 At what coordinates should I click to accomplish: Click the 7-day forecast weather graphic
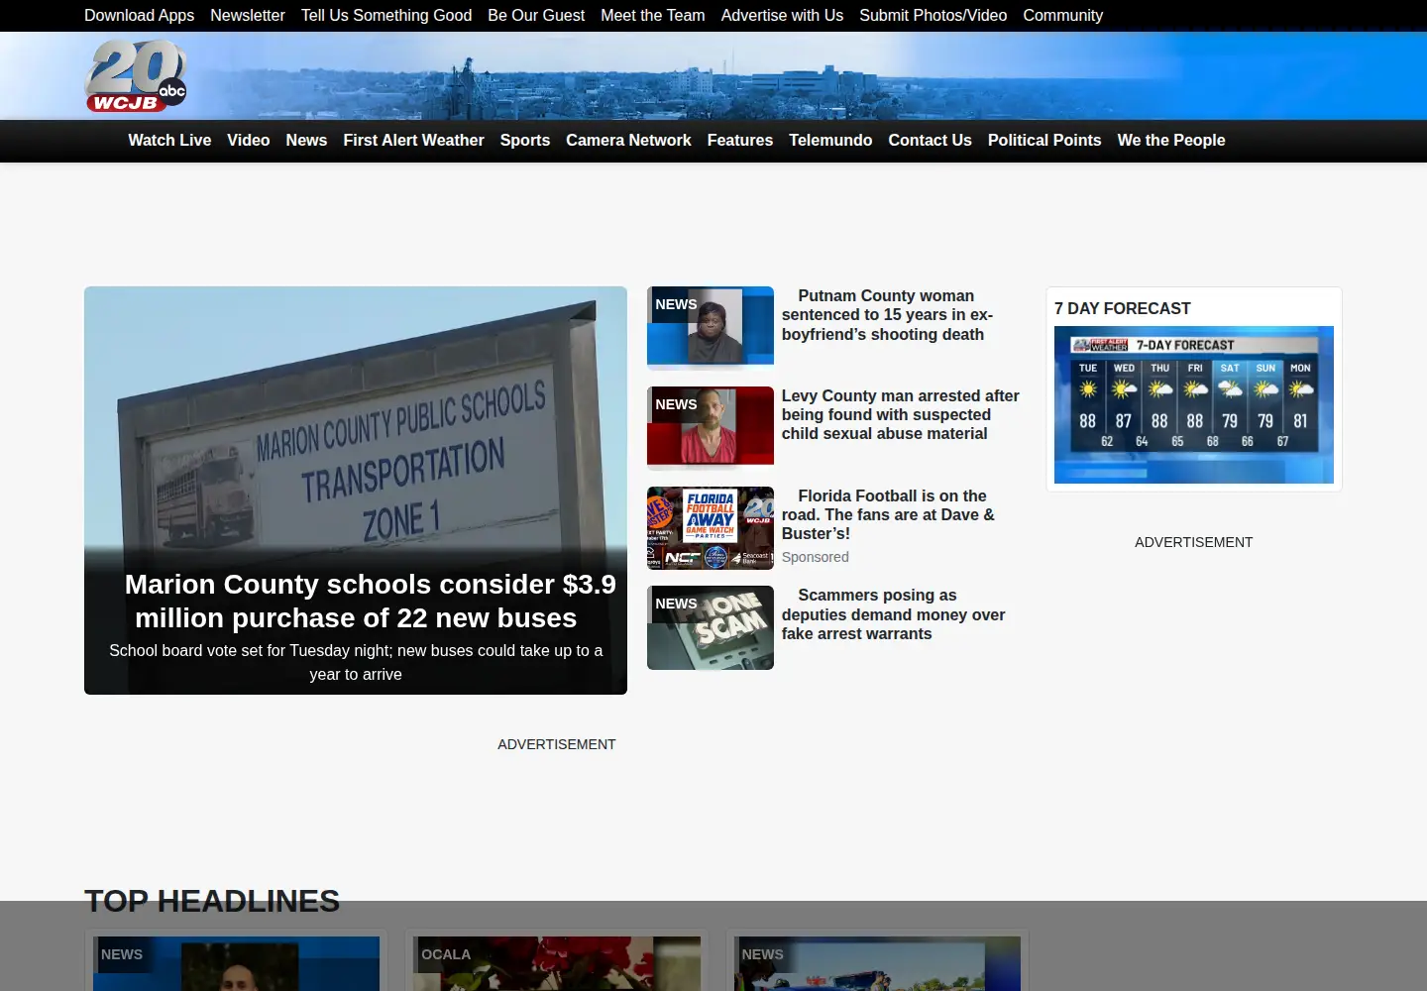pyautogui.click(x=1194, y=404)
